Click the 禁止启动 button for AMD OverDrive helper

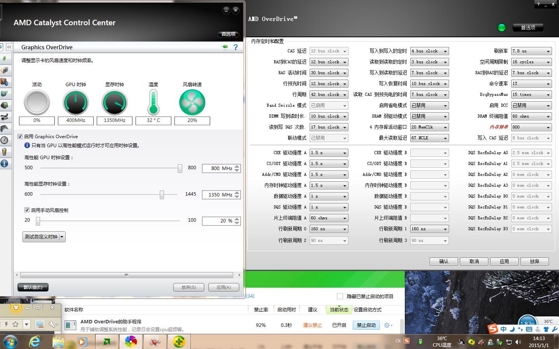tap(366, 325)
